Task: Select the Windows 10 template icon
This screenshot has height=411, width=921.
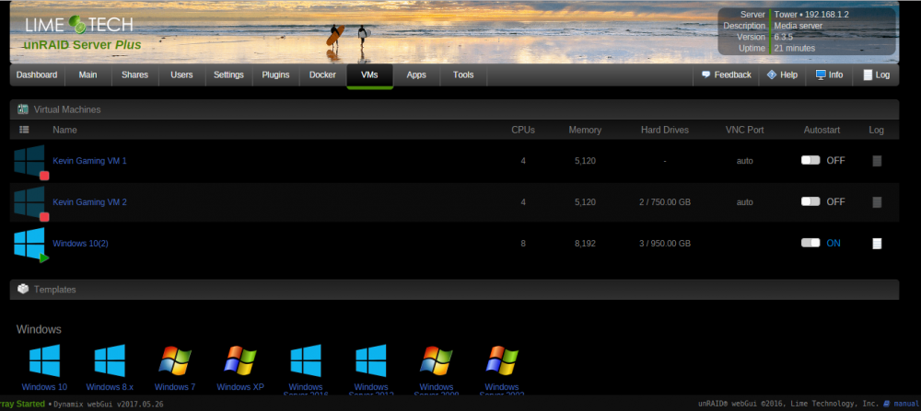Action: pos(44,360)
